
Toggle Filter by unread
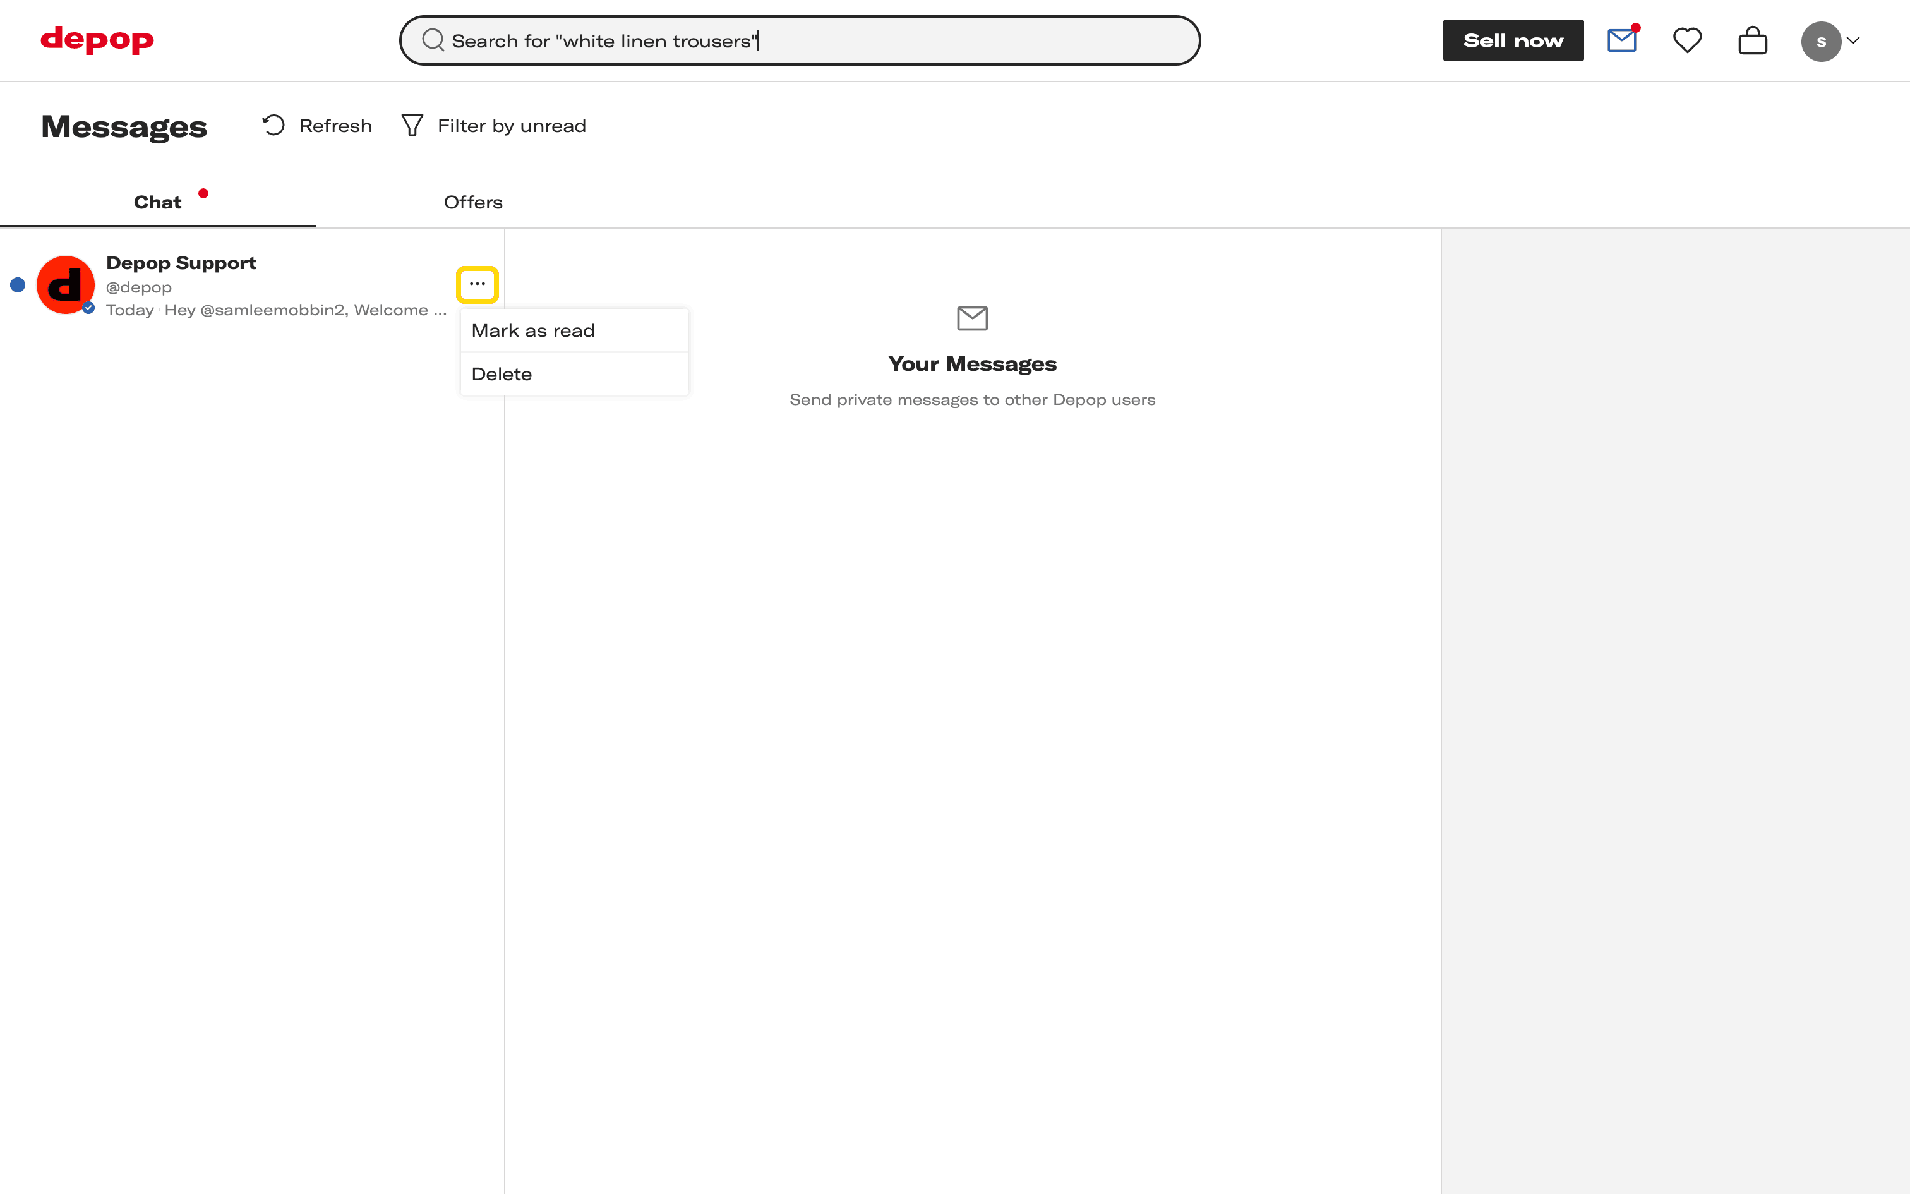(x=512, y=126)
